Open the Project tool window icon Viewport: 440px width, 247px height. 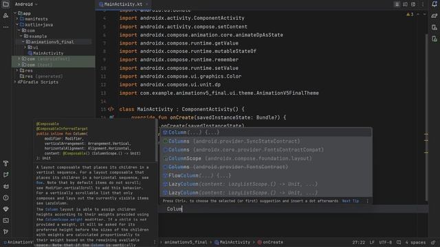pos(5,4)
